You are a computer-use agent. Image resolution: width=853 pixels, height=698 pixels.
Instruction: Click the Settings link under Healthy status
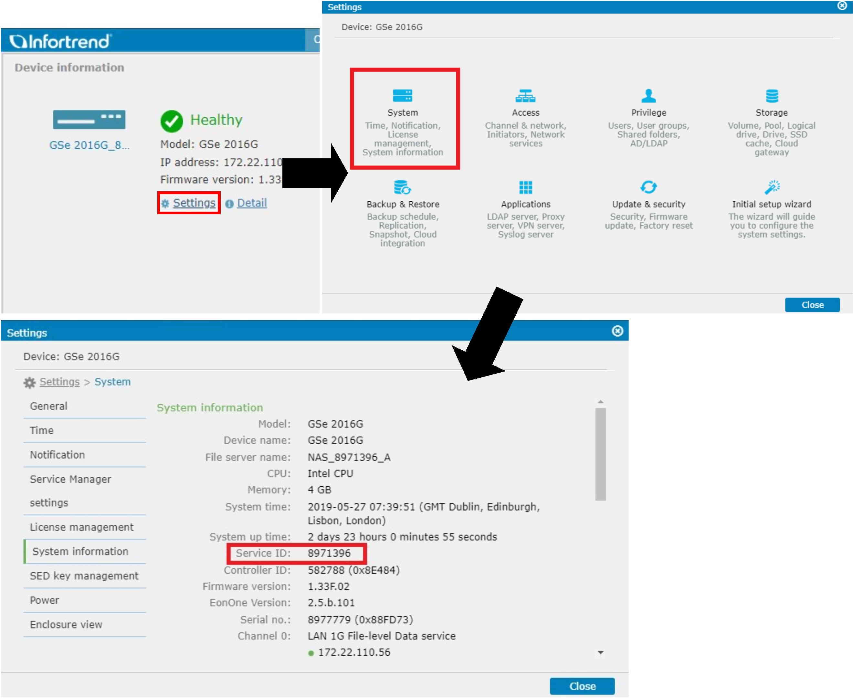pyautogui.click(x=194, y=203)
